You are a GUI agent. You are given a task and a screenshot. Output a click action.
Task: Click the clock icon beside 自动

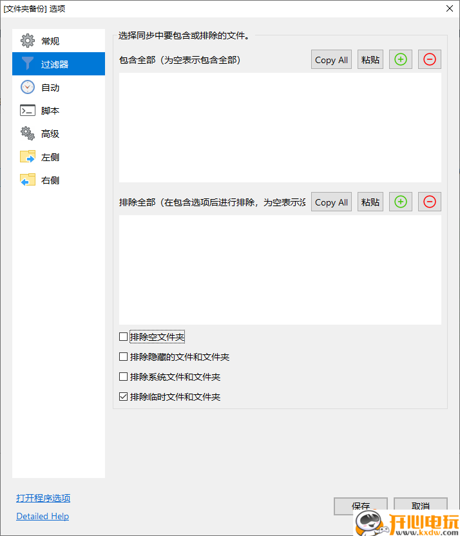pos(28,87)
